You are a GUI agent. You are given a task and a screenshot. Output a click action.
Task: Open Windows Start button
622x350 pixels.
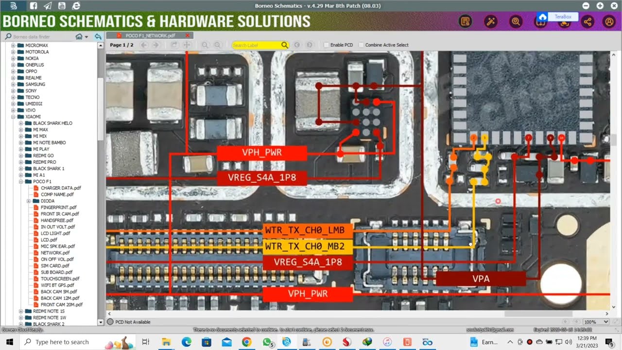[10, 342]
